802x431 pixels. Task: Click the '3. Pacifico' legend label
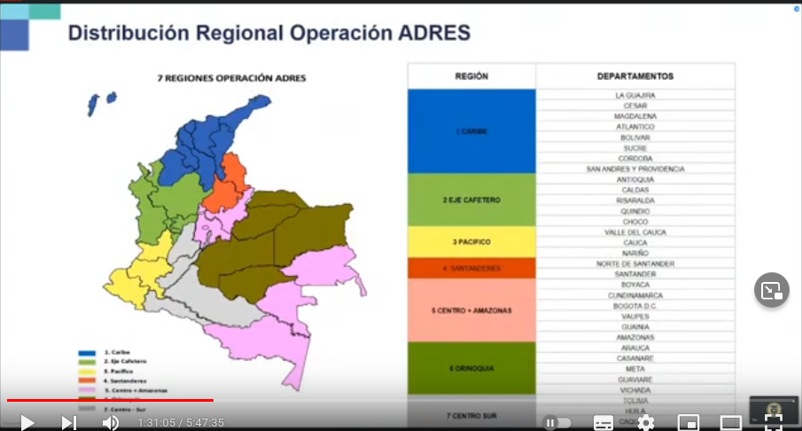[x=118, y=371]
